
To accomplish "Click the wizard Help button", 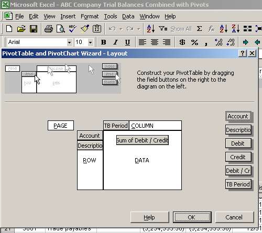I will tap(149, 217).
